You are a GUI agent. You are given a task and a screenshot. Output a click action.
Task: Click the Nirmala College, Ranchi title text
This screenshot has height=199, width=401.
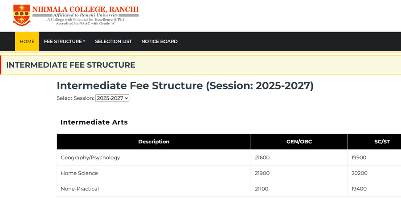86,9
